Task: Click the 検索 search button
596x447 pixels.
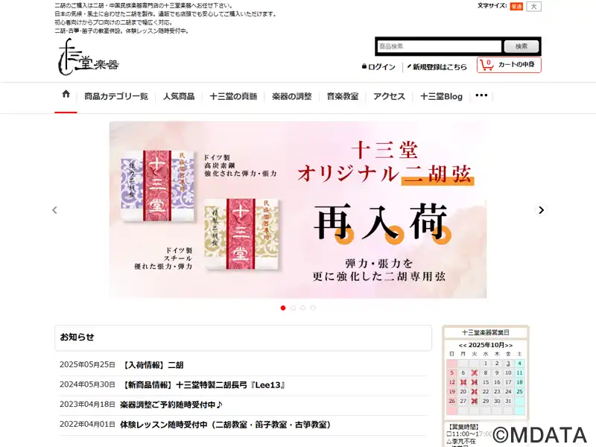Action: click(x=521, y=46)
